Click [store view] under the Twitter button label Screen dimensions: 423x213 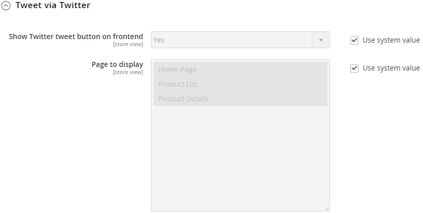tap(128, 45)
